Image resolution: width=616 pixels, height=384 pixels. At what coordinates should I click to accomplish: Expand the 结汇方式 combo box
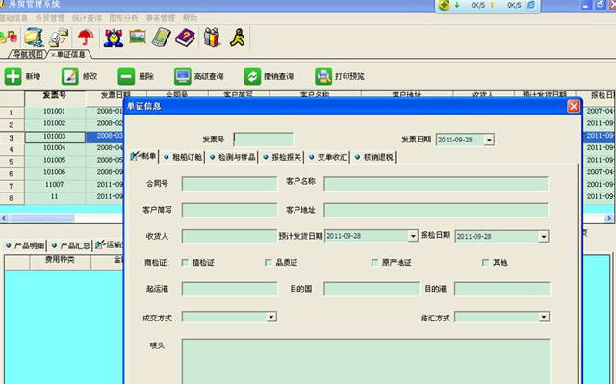[544, 317]
